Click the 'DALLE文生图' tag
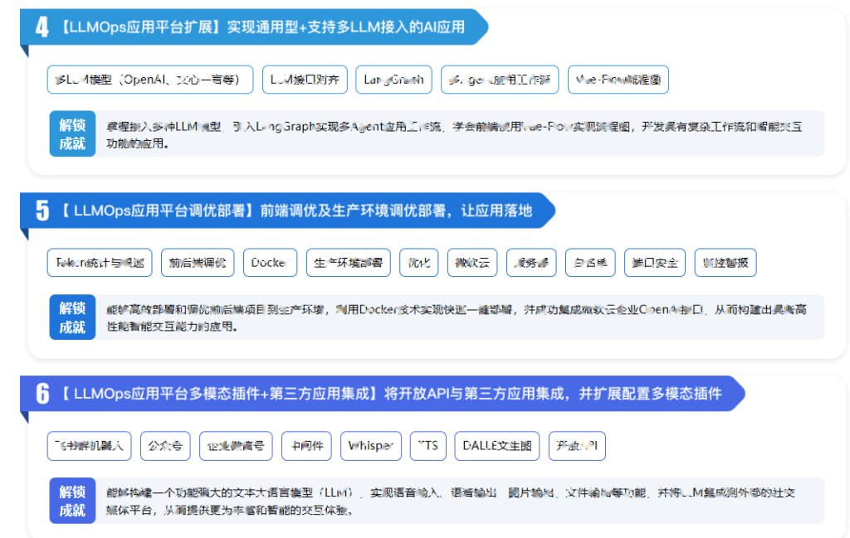The image size is (850, 538). [x=496, y=445]
